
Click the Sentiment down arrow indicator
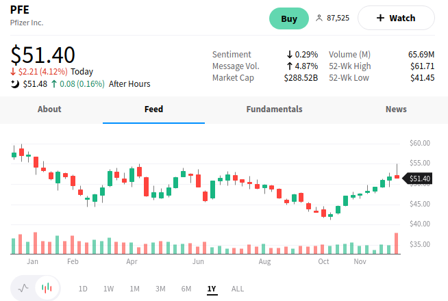click(290, 54)
